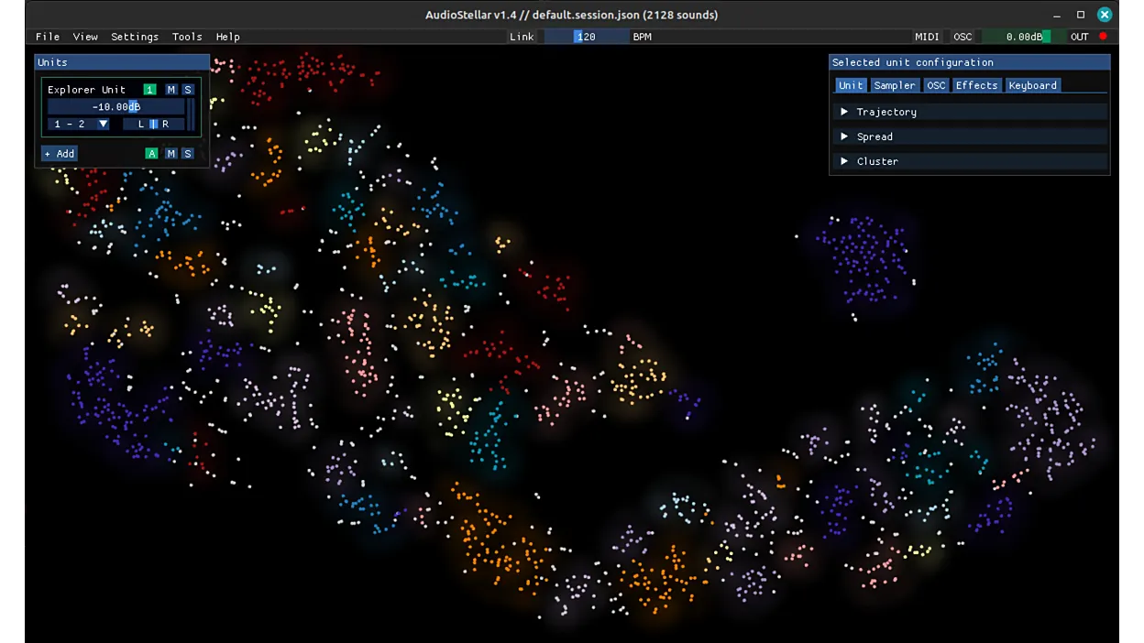Click the Selected unit configuration title bar

tap(970, 62)
